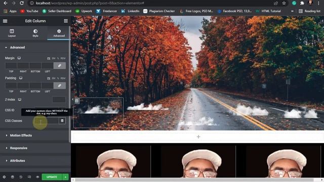Click the Margin RIGHT input field
This screenshot has width=324, height=182.
23,66
